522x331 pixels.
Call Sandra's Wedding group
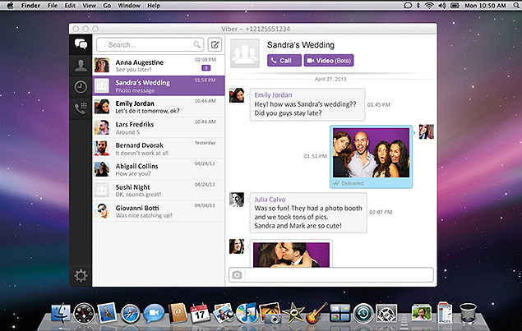click(x=284, y=61)
